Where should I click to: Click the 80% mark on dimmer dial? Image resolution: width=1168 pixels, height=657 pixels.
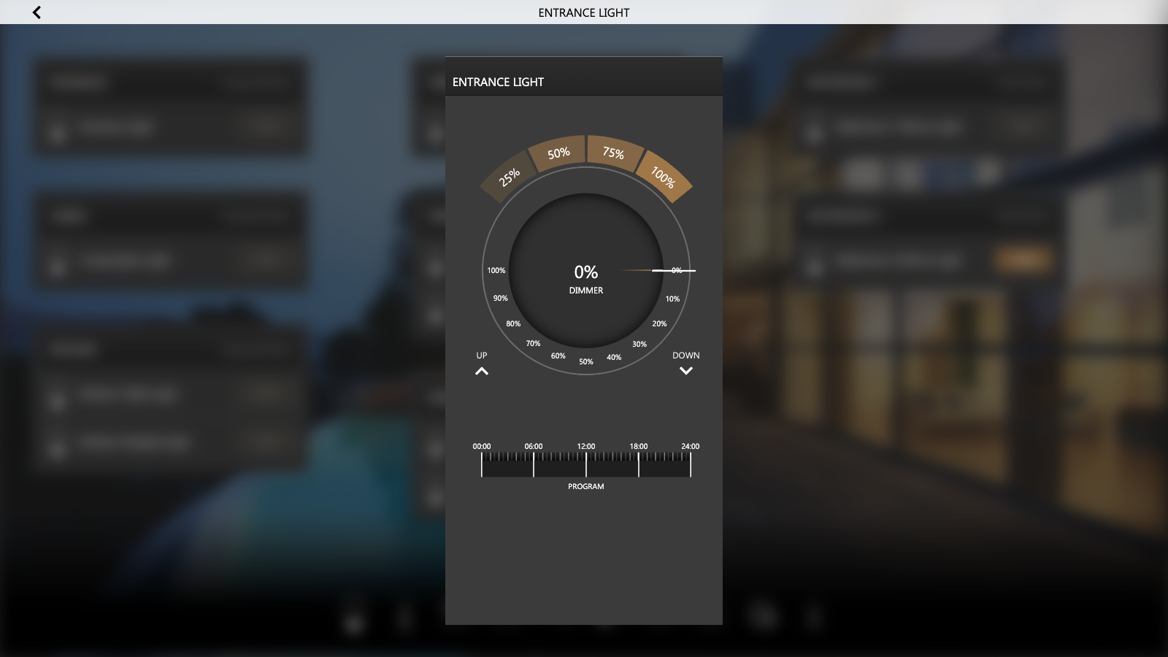click(513, 323)
